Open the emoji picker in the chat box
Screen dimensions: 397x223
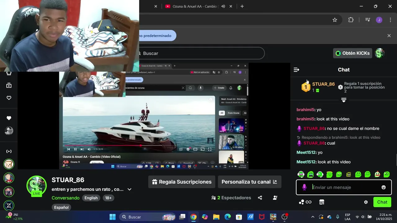point(384,187)
